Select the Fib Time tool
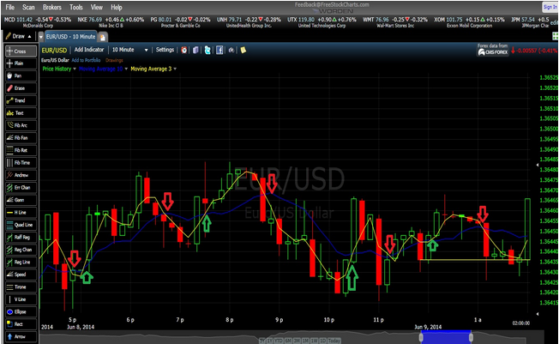 (21, 163)
